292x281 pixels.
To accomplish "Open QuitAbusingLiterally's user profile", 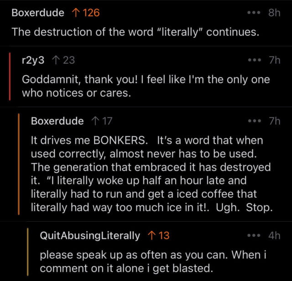I will pyautogui.click(x=90, y=235).
